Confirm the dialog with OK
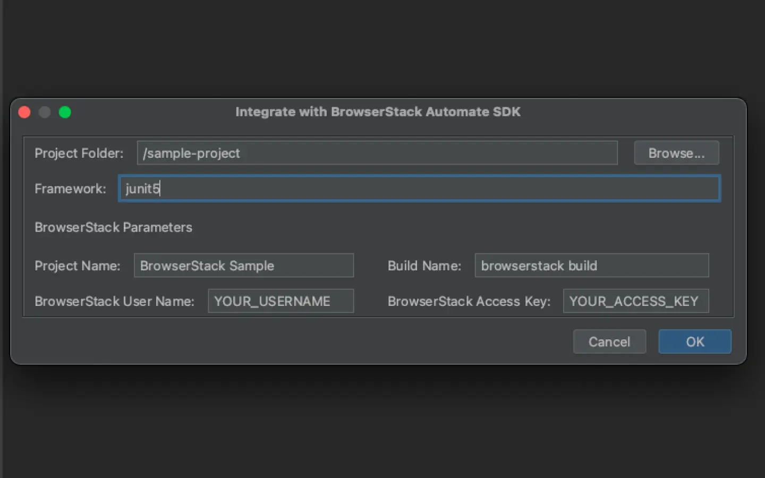Image resolution: width=765 pixels, height=478 pixels. [694, 342]
